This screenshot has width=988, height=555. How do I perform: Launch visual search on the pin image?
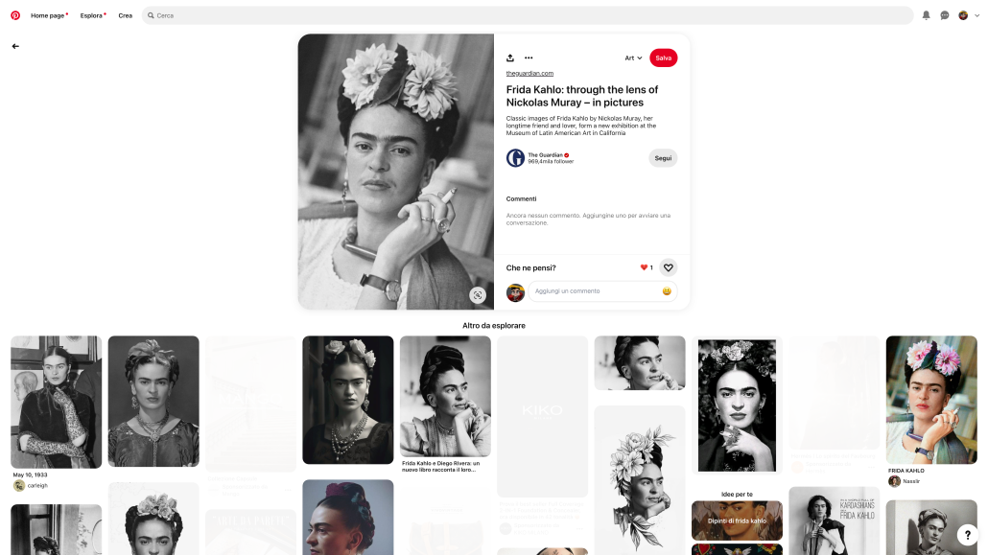(478, 295)
